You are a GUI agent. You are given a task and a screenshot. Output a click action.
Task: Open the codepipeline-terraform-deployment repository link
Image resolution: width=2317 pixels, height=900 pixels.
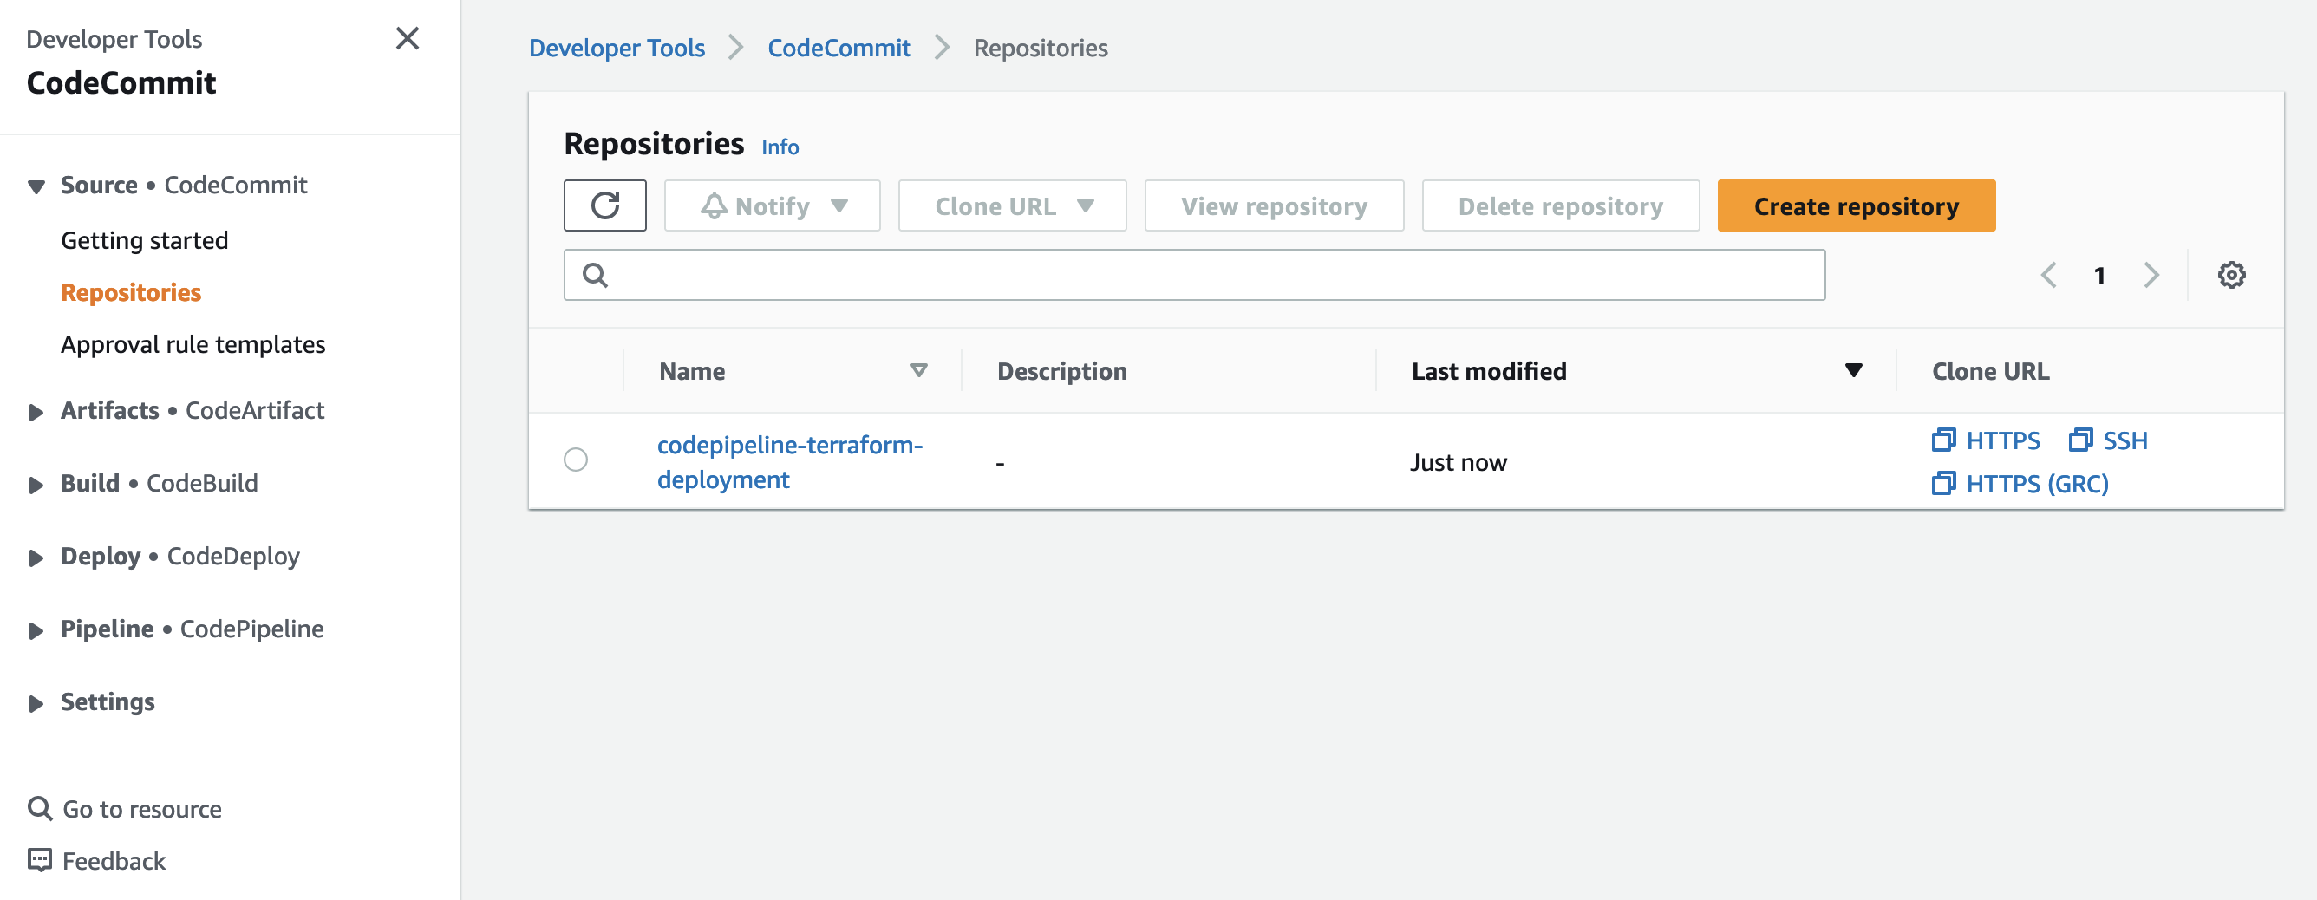790,461
